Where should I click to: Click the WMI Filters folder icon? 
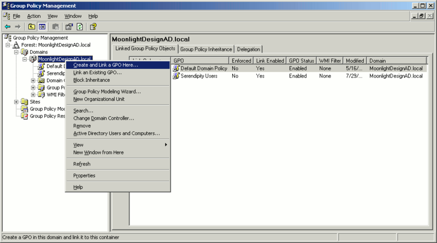point(42,95)
